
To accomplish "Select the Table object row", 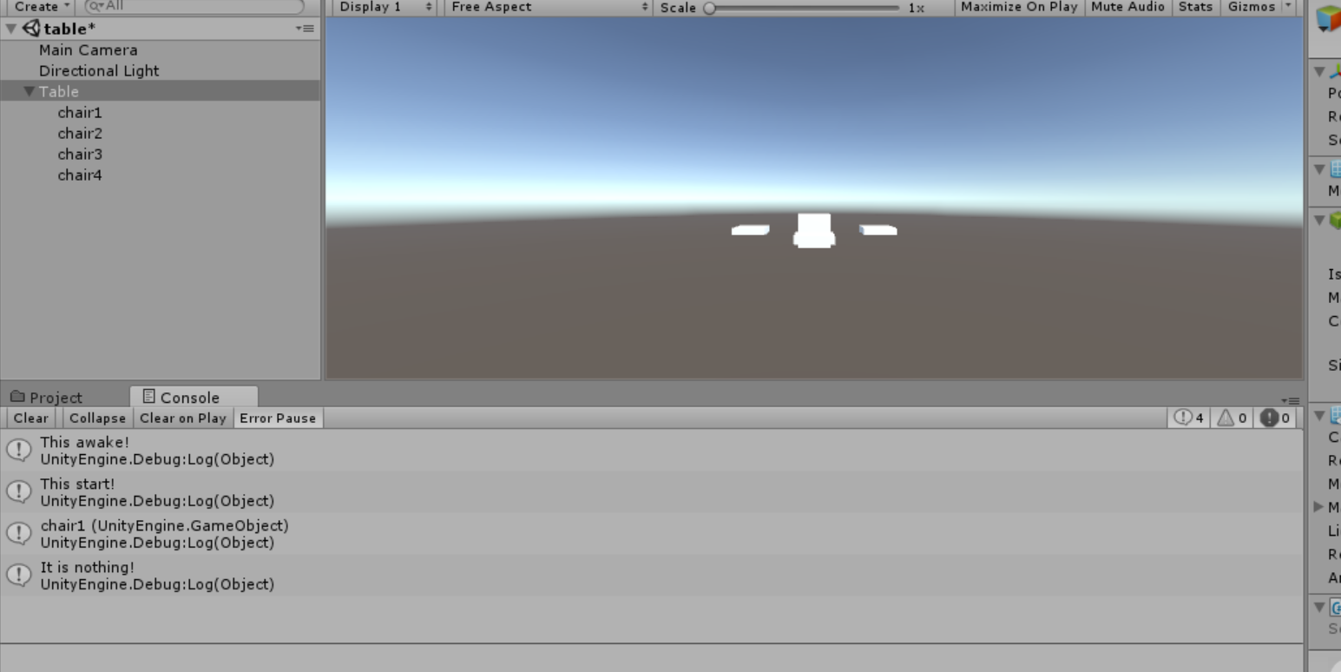I will pyautogui.click(x=161, y=91).
